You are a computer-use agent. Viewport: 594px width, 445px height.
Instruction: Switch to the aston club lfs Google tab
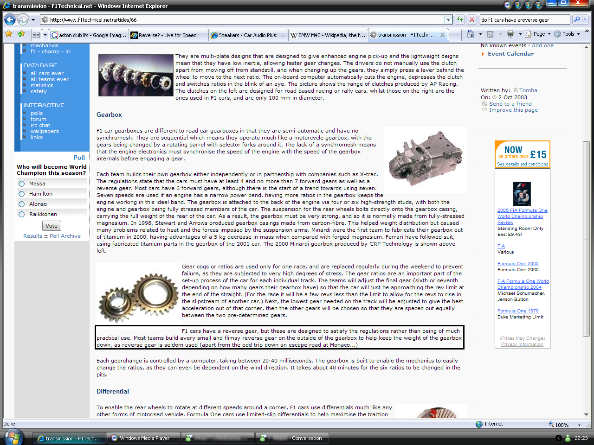pyautogui.click(x=88, y=35)
